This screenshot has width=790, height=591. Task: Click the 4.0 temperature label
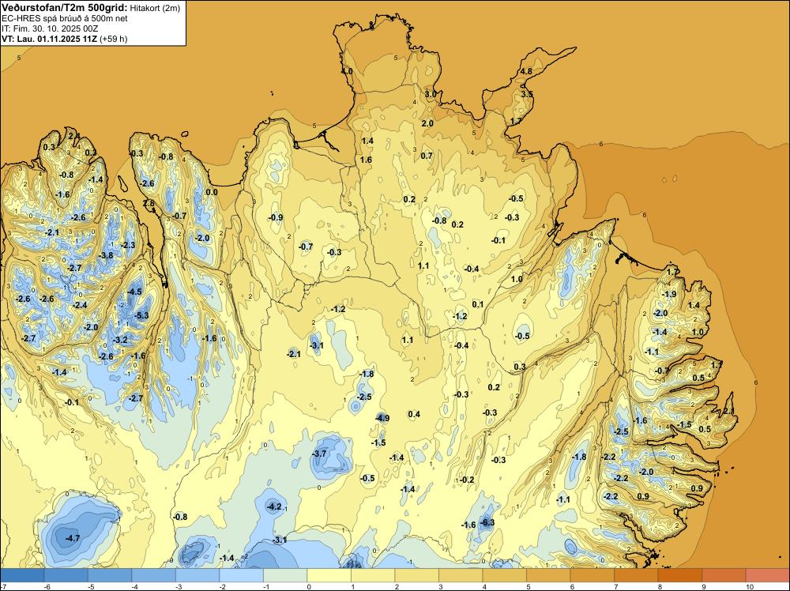point(347,72)
